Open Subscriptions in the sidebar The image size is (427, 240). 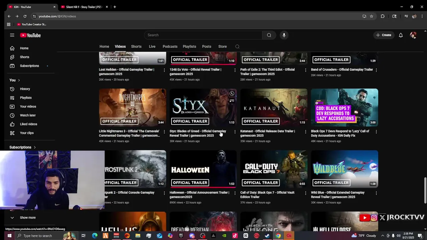(x=30, y=66)
